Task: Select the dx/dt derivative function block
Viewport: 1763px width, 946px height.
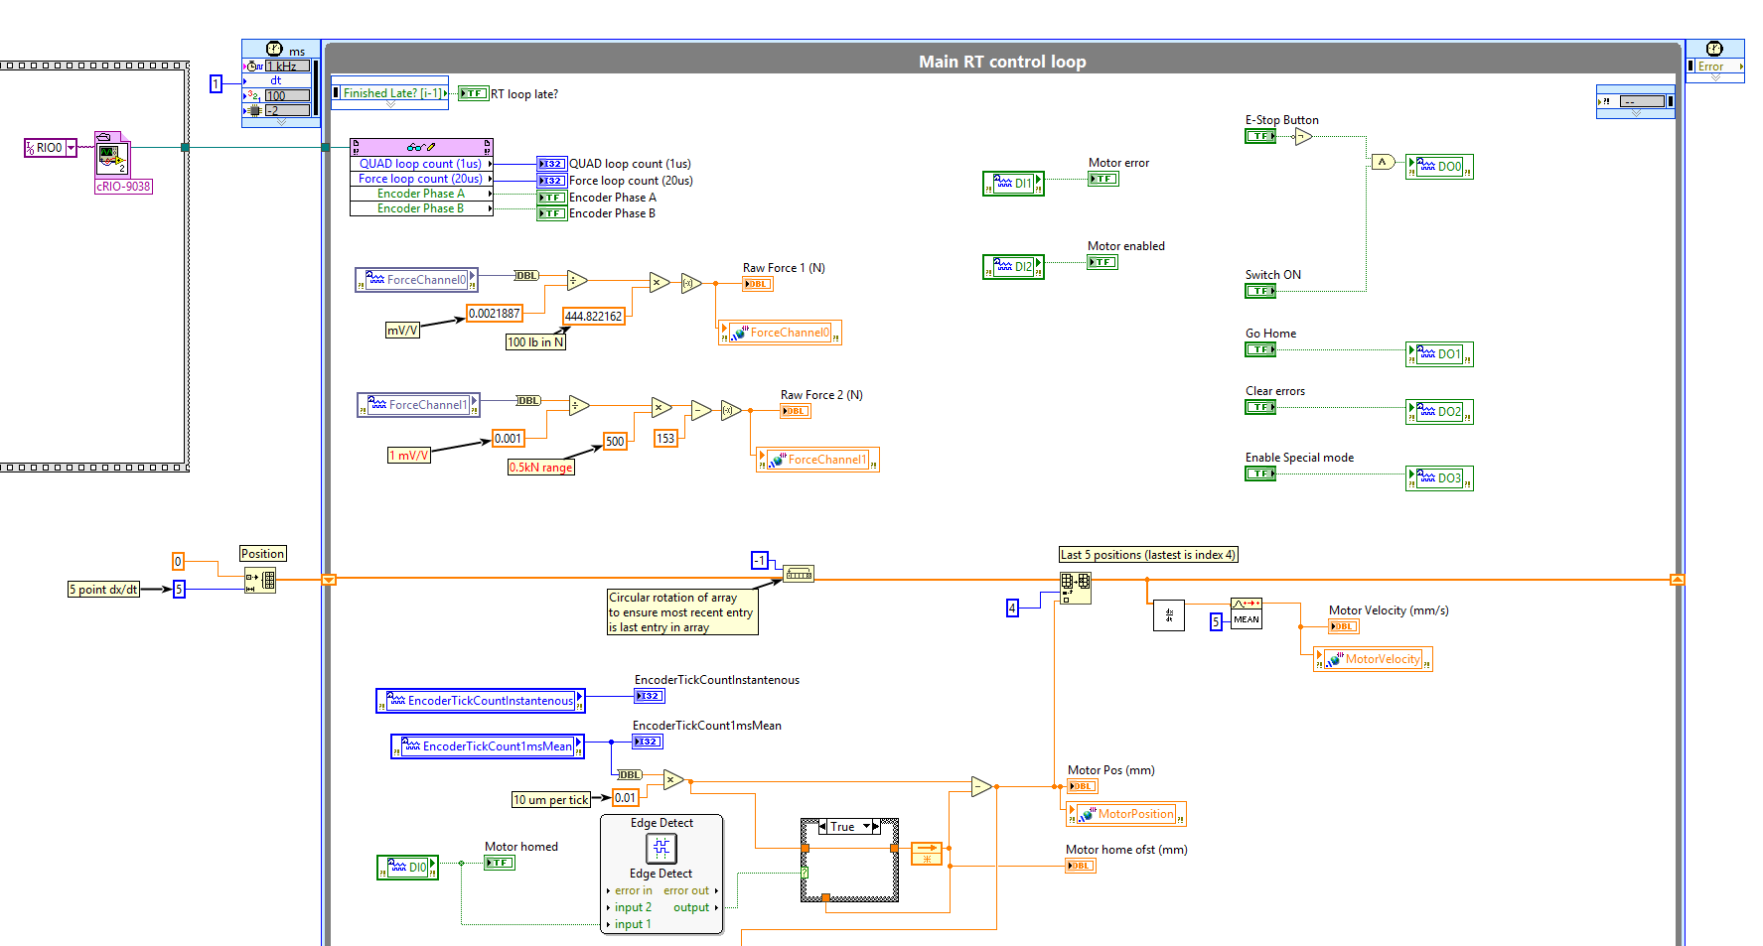Action: (x=1169, y=615)
